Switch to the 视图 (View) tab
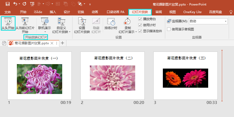The image size is (234, 117). point(173,12)
